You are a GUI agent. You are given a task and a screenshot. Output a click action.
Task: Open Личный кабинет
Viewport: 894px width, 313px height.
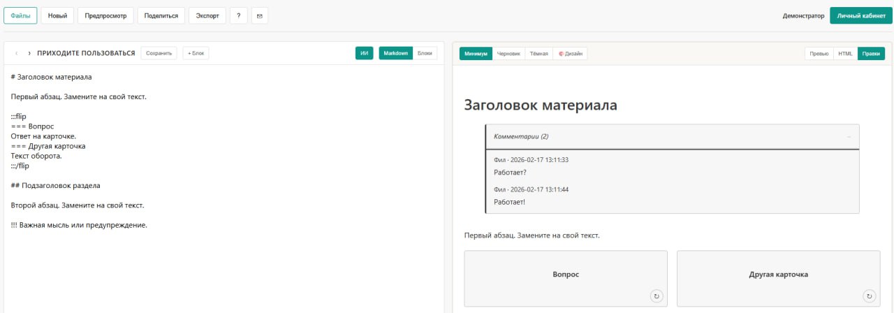tap(860, 15)
